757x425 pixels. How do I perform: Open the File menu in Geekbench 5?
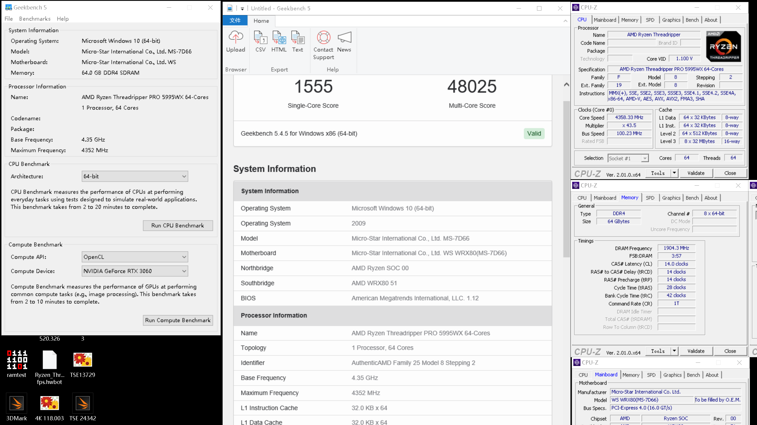click(9, 19)
